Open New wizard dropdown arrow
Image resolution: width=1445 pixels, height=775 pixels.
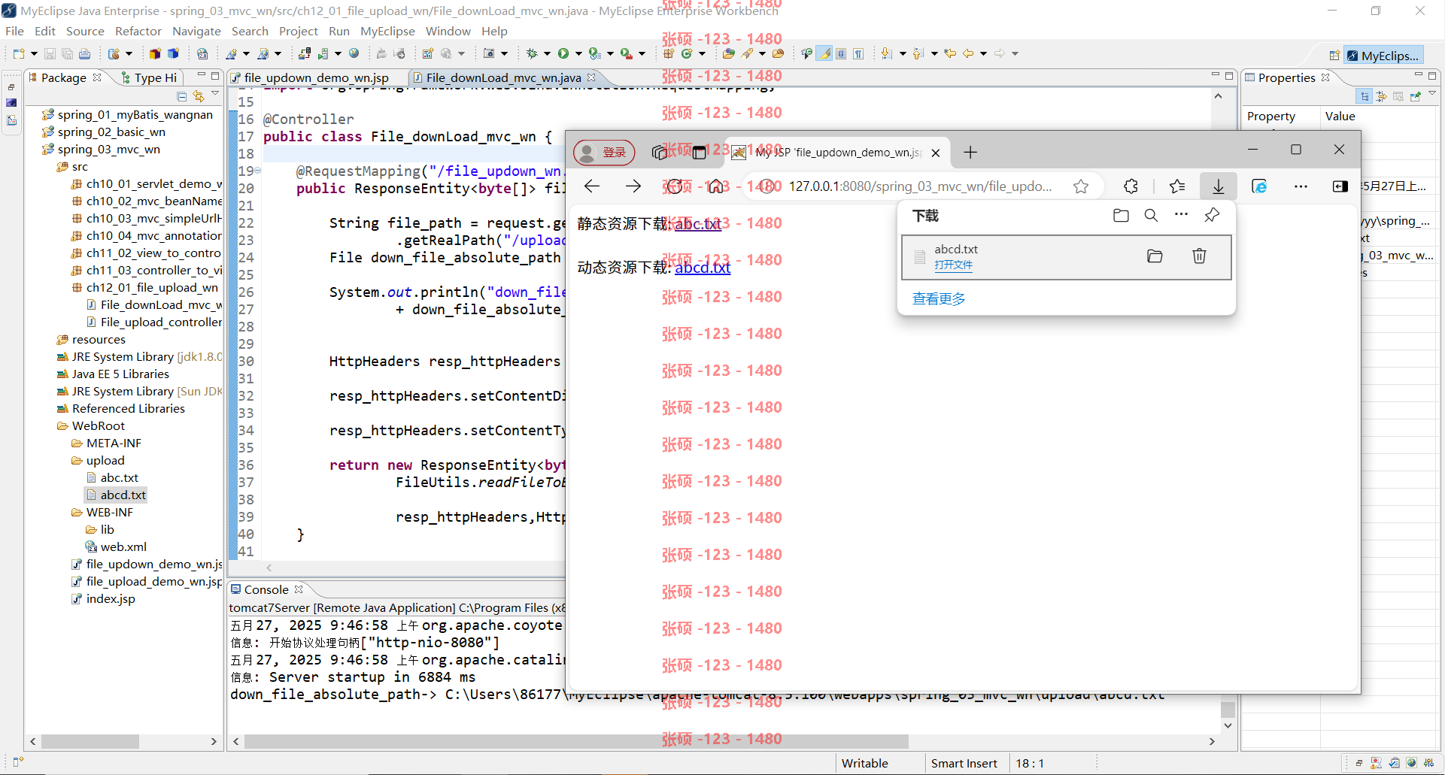click(x=34, y=53)
